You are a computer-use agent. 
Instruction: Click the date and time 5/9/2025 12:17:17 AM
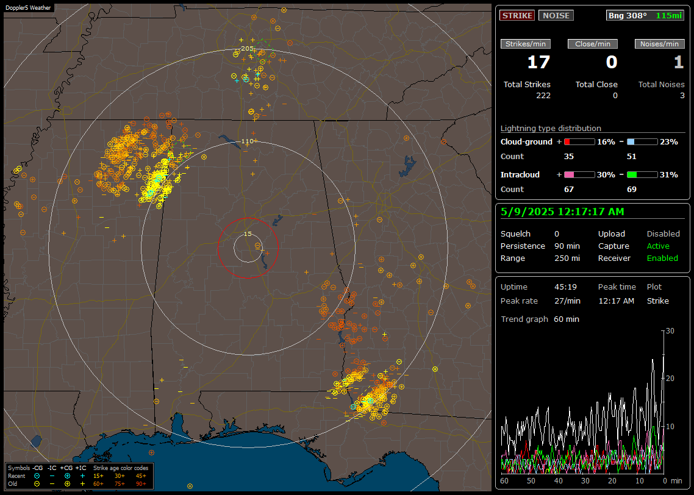click(562, 212)
